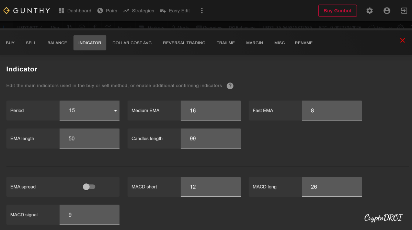Open the Strategies section
Screen dimensions: 412x230
[138, 11]
